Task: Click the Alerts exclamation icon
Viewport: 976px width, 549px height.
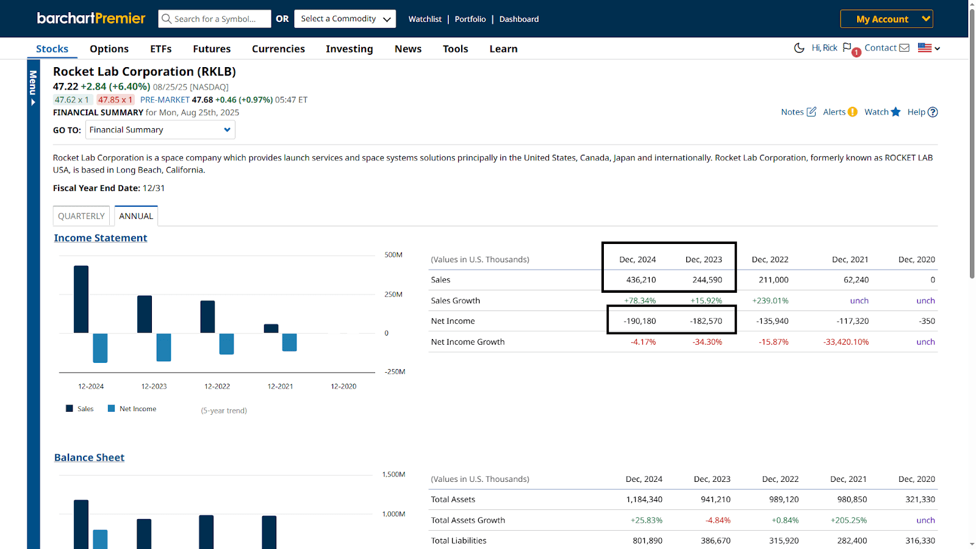Action: pyautogui.click(x=853, y=112)
